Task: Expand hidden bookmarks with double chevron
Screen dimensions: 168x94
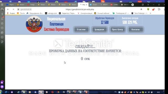Action: (x=150, y=13)
